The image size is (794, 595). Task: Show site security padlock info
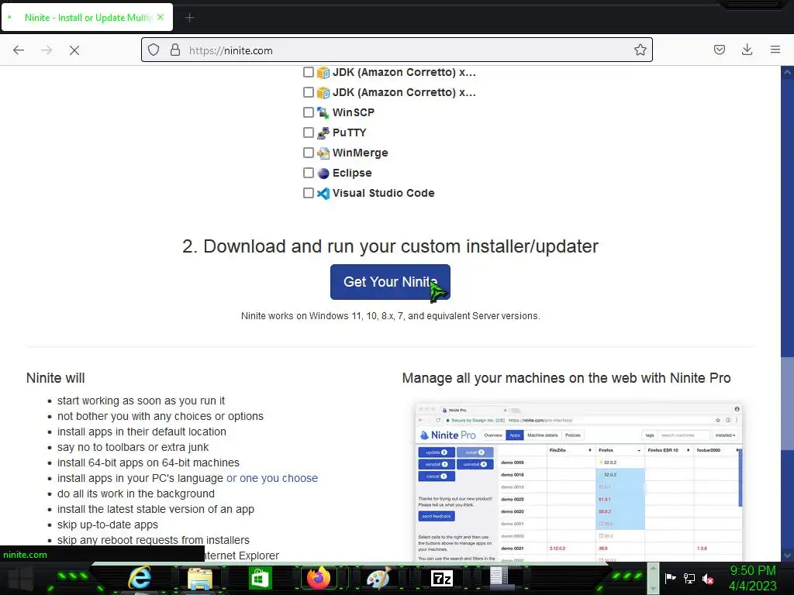pyautogui.click(x=175, y=50)
